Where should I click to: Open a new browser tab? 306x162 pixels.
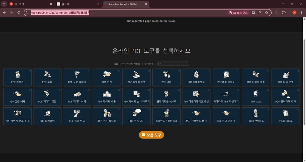(153, 4)
